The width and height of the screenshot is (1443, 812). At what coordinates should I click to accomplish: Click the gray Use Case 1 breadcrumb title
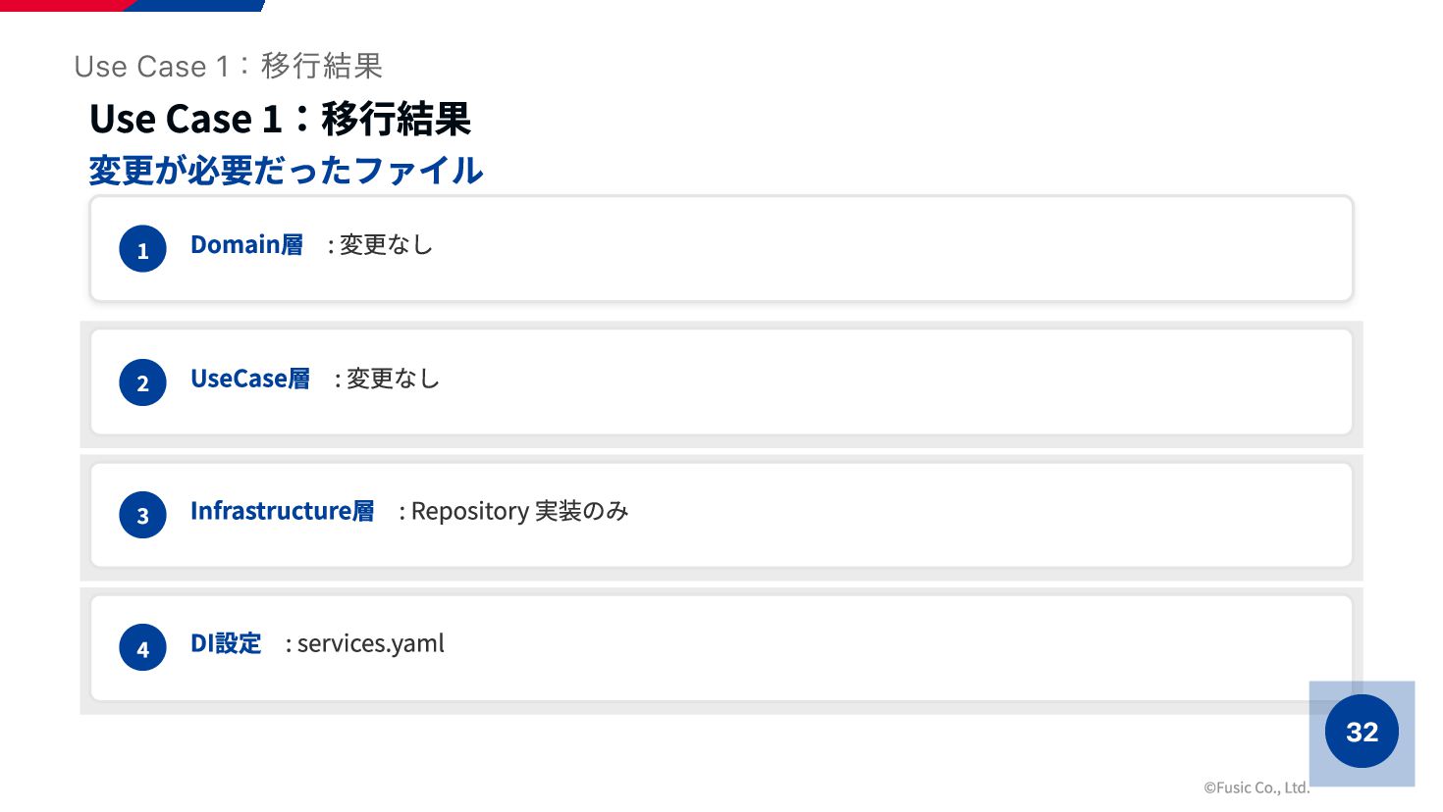pyautogui.click(x=228, y=66)
